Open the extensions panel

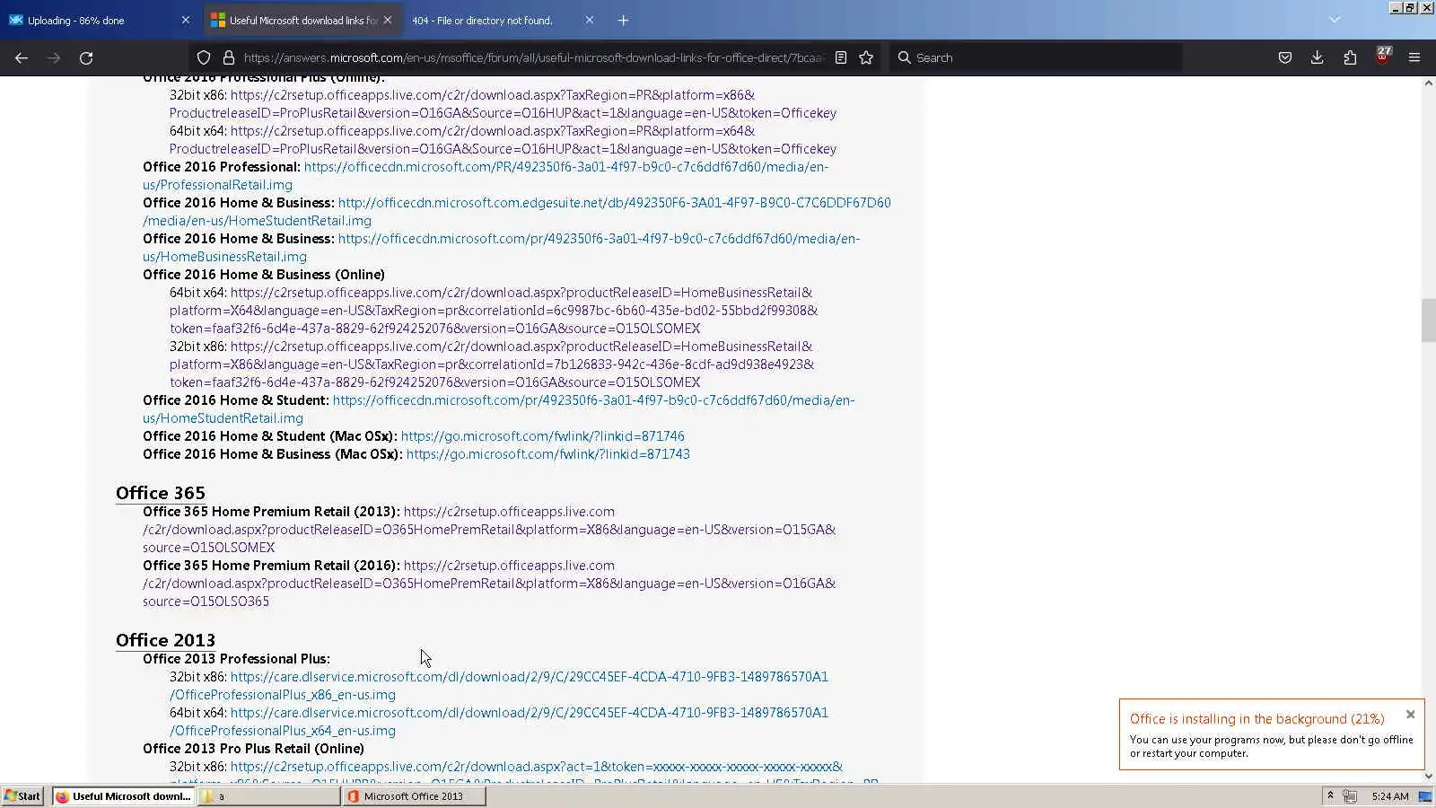1350,57
